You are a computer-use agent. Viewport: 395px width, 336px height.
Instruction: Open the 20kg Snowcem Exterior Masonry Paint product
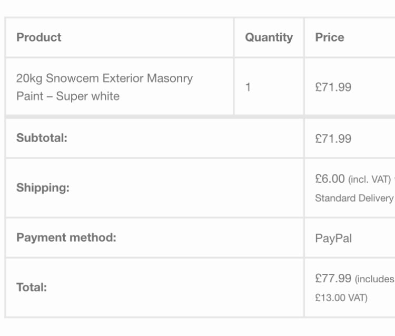[104, 87]
